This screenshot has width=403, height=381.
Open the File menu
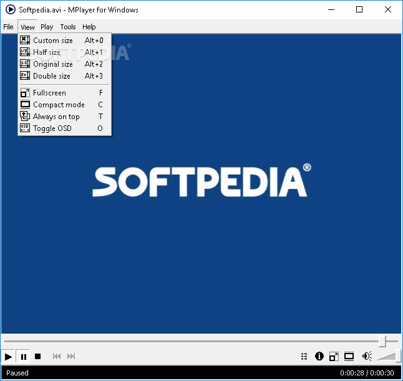8,27
